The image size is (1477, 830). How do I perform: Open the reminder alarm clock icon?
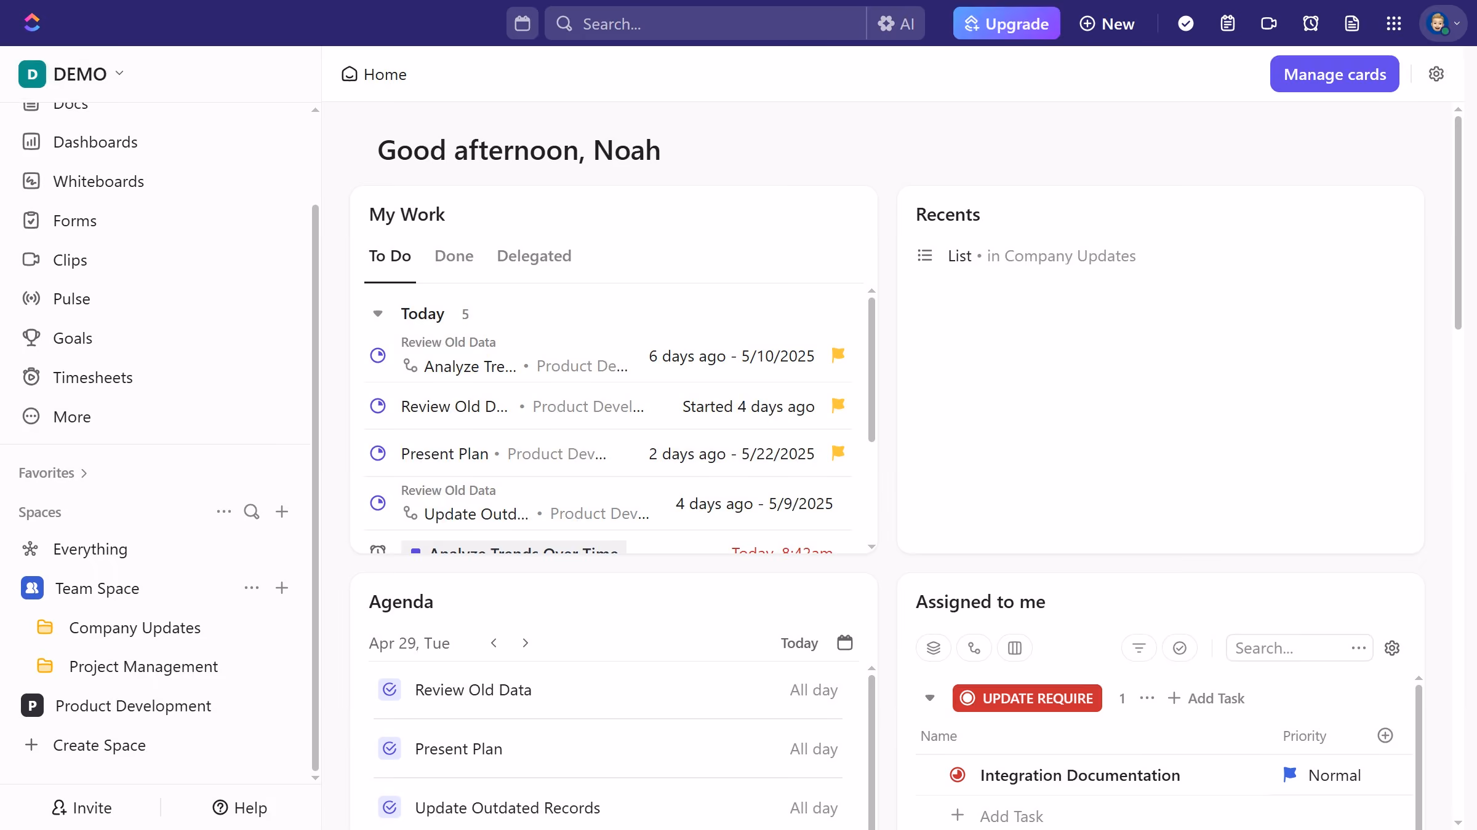[x=1311, y=23]
